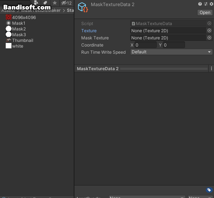
Task: Click the MaskTextureData 2 preview title bar
Action: pyautogui.click(x=141, y=68)
